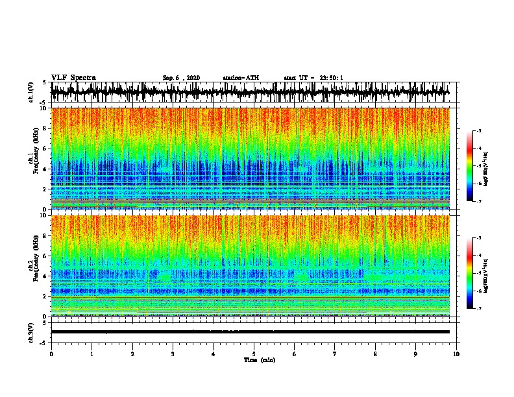This screenshot has width=514, height=397.
Task: Click the ch.2 colorbar log(PSD) label
Action: tap(486, 276)
